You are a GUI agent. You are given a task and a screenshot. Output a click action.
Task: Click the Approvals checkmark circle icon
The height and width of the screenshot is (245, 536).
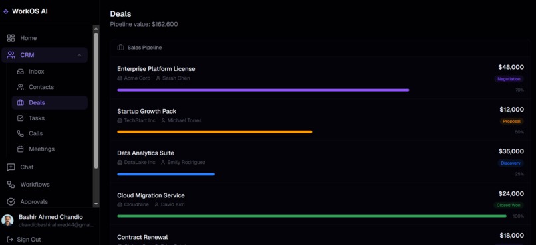click(11, 202)
